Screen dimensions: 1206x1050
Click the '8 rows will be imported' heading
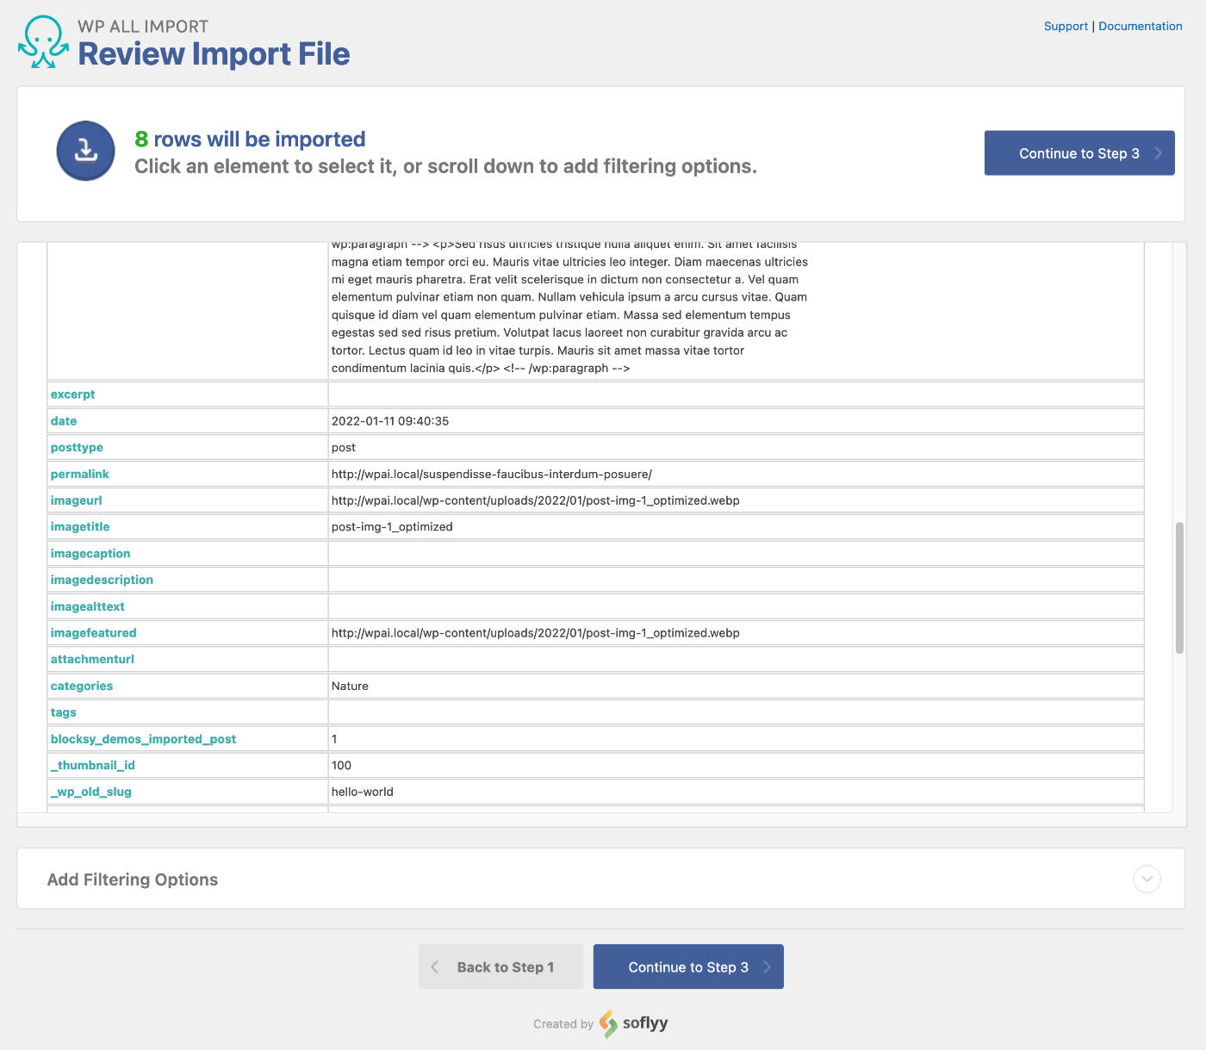pyautogui.click(x=250, y=140)
